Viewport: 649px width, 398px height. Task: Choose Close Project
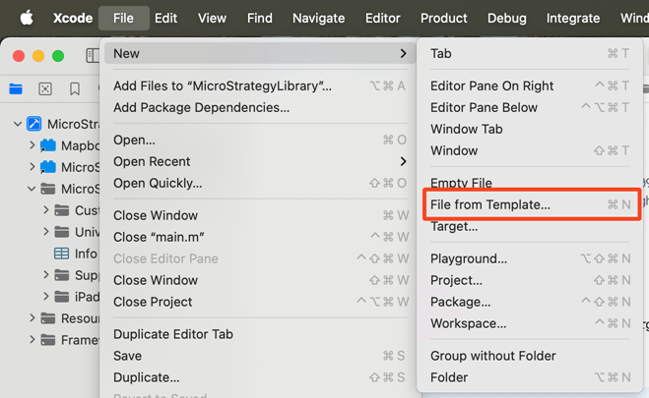pos(260,302)
